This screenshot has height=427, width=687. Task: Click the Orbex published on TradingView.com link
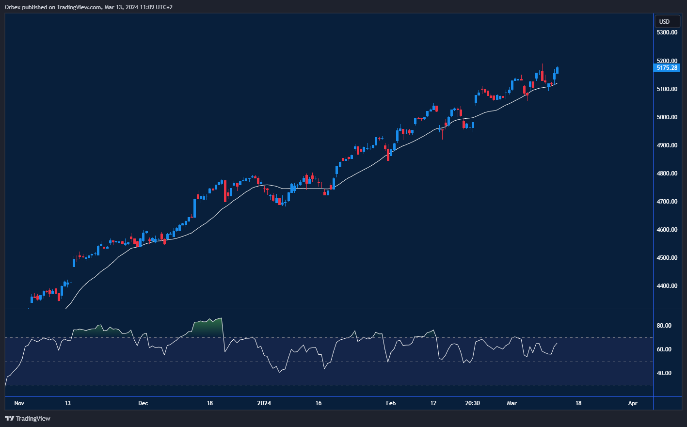coord(87,7)
